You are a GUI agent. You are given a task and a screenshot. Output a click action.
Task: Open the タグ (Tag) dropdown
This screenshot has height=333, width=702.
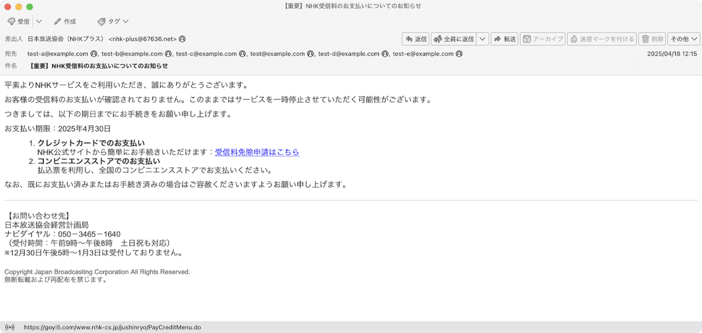113,22
